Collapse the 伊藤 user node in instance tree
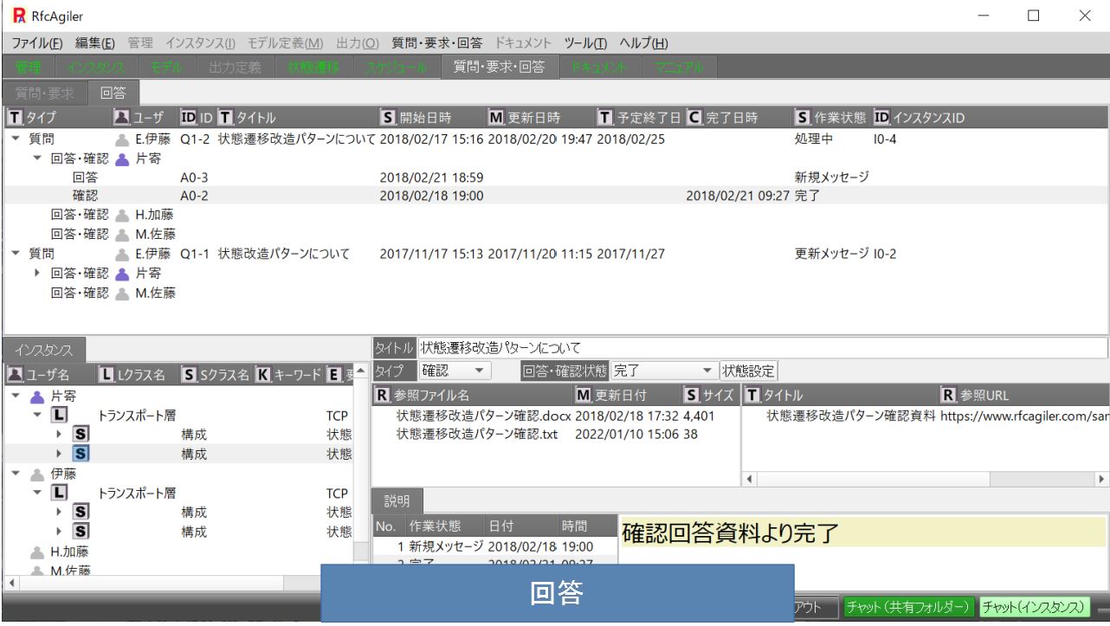 click(17, 473)
